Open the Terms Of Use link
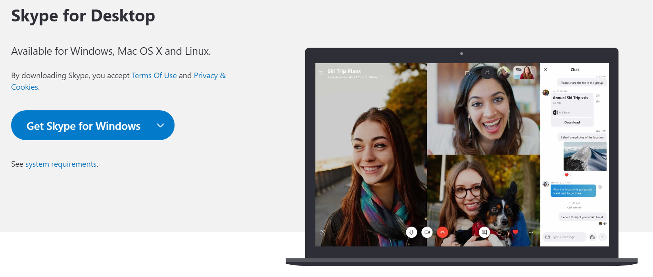653x277 pixels. (154, 75)
